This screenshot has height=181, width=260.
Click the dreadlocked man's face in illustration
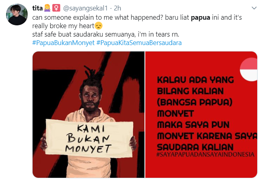[x=90, y=98]
